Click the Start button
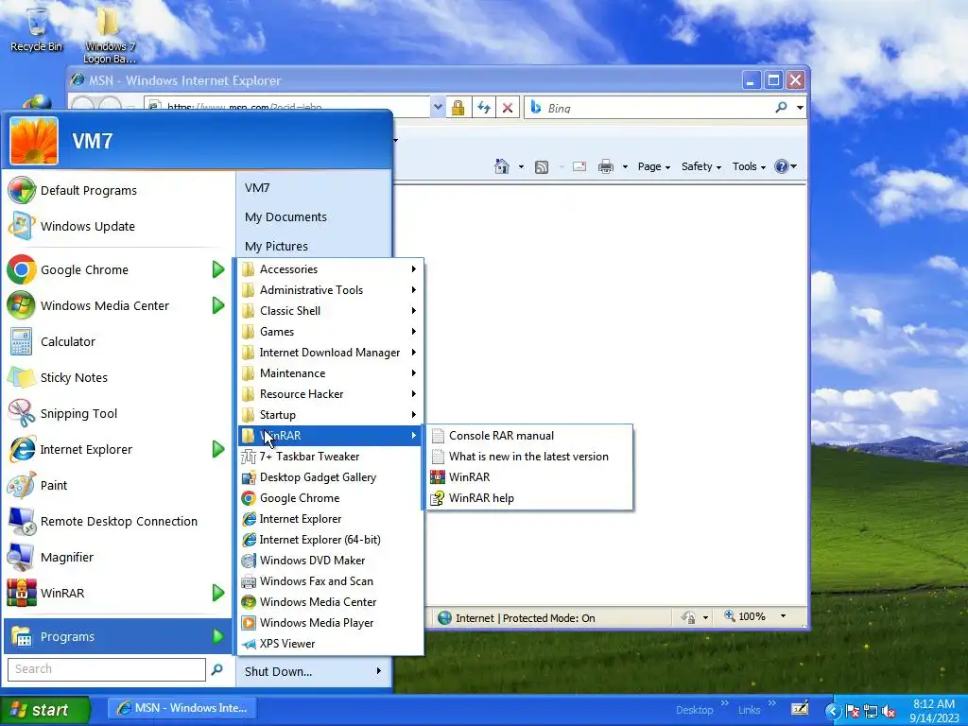 click(x=45, y=710)
